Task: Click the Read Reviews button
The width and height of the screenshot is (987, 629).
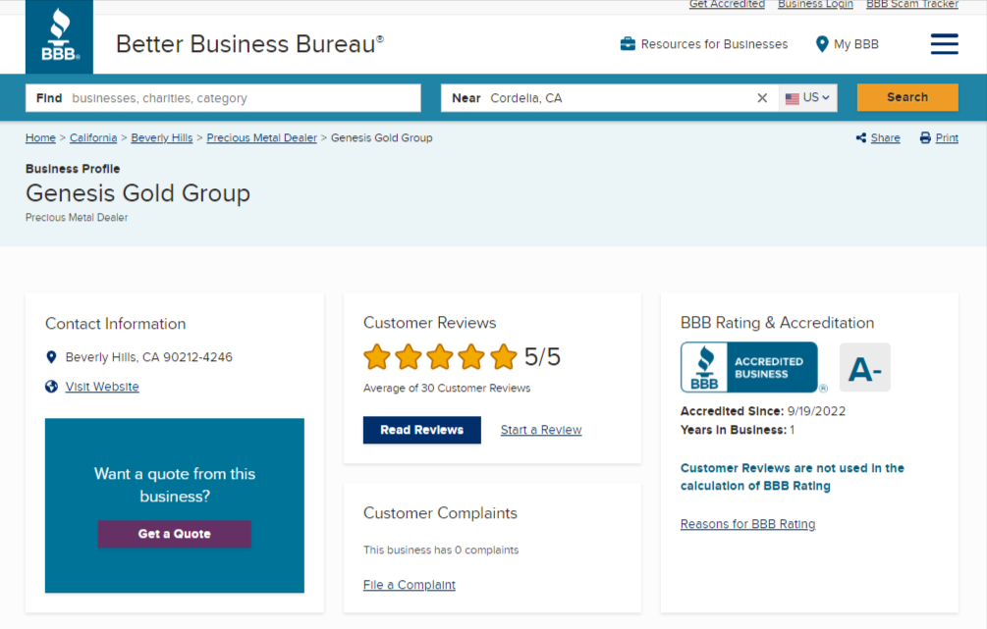Action: point(421,430)
